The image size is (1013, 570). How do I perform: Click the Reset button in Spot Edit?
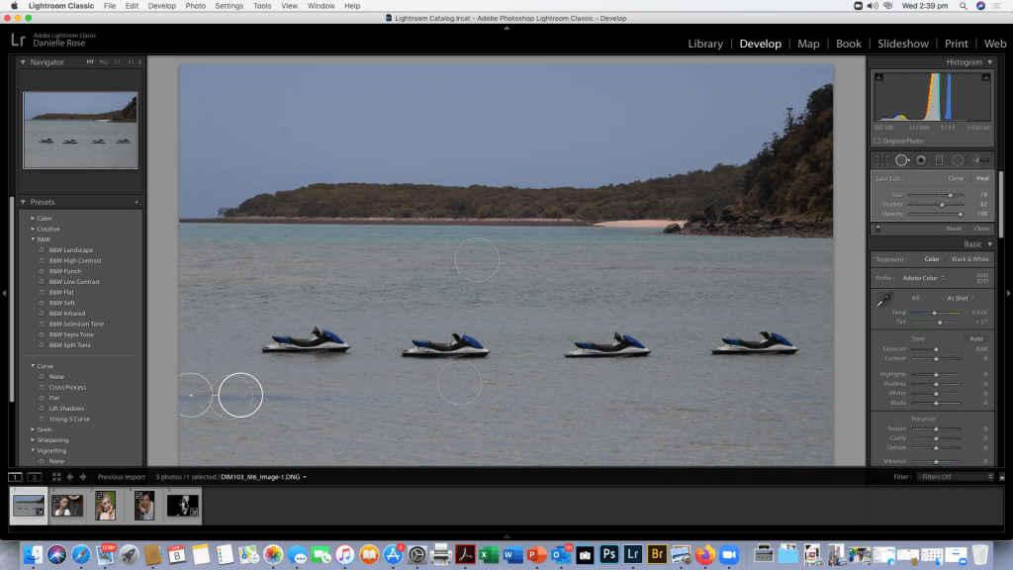tap(953, 229)
